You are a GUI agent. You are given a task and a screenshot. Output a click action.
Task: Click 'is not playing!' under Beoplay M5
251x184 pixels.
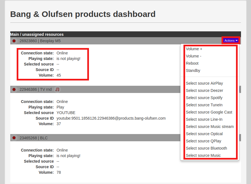[x=68, y=59]
